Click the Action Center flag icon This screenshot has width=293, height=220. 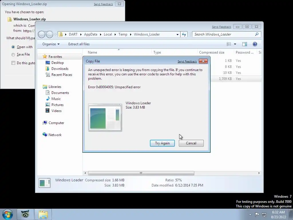(257, 214)
